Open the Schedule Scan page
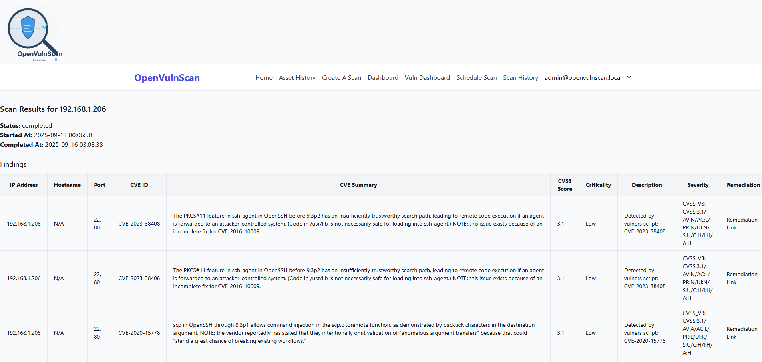This screenshot has width=762, height=362. tap(476, 78)
